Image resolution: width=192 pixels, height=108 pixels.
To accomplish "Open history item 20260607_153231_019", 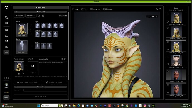I will (x=176, y=62).
